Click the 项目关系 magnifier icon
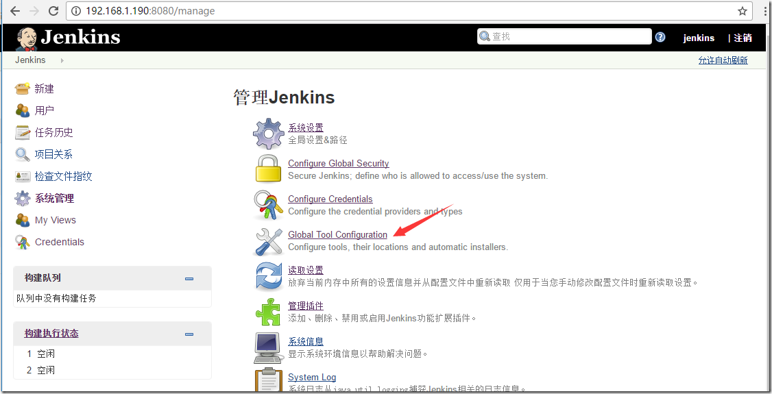The height and width of the screenshot is (394, 772). [x=22, y=154]
